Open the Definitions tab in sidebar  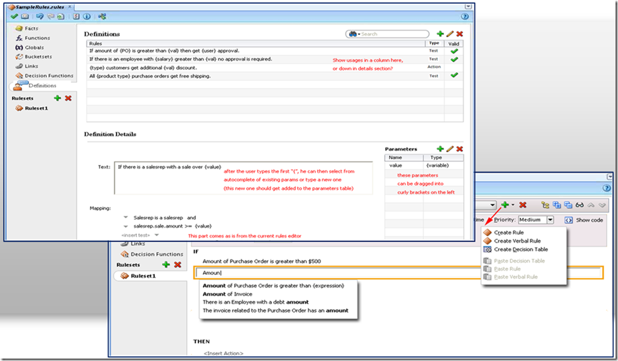42,85
